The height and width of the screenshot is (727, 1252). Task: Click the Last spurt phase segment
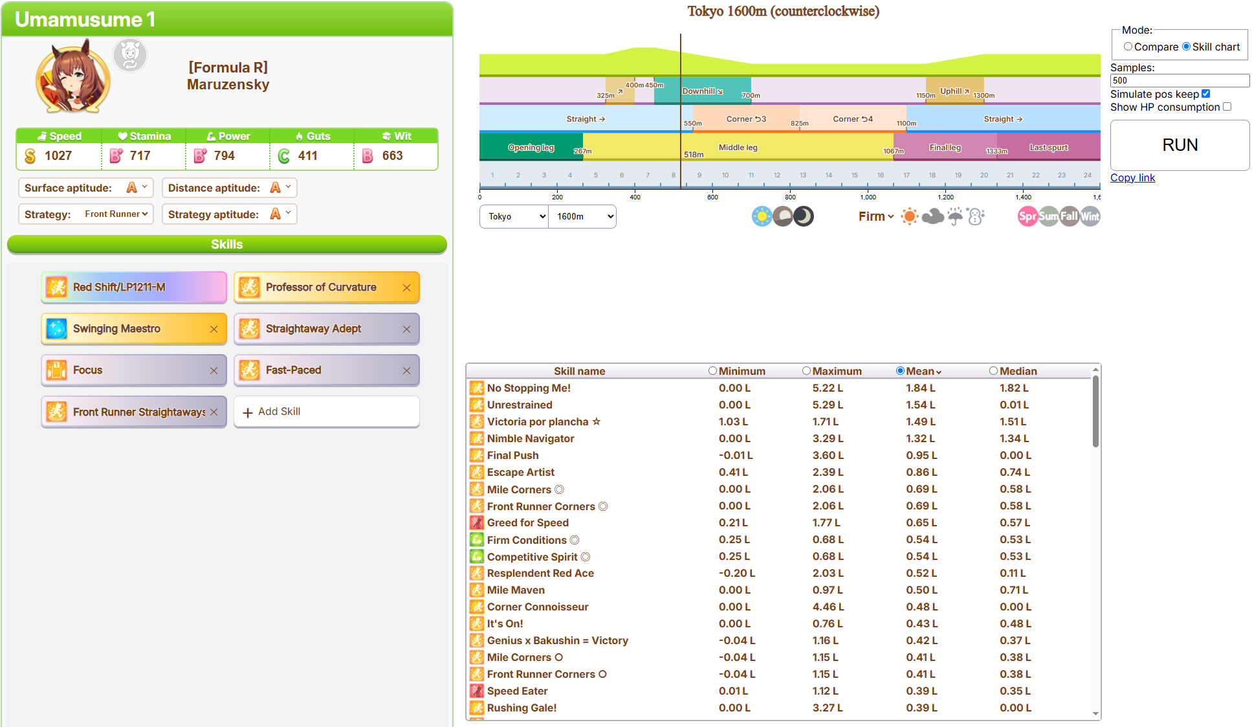[1049, 147]
